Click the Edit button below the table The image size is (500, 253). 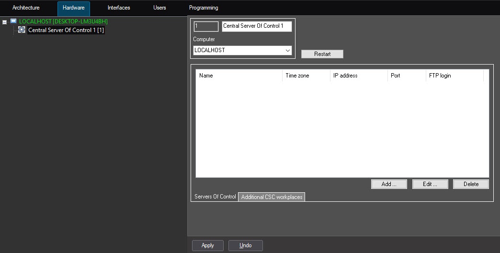pyautogui.click(x=430, y=184)
